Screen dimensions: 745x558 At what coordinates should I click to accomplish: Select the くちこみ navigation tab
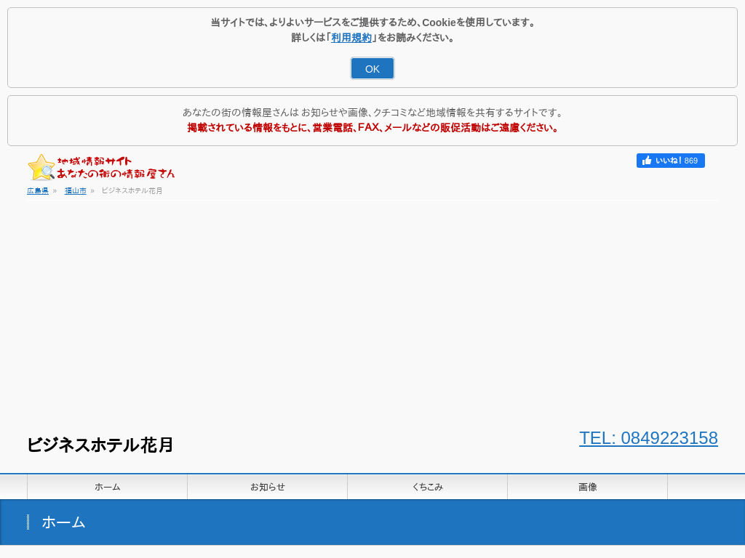coord(428,487)
